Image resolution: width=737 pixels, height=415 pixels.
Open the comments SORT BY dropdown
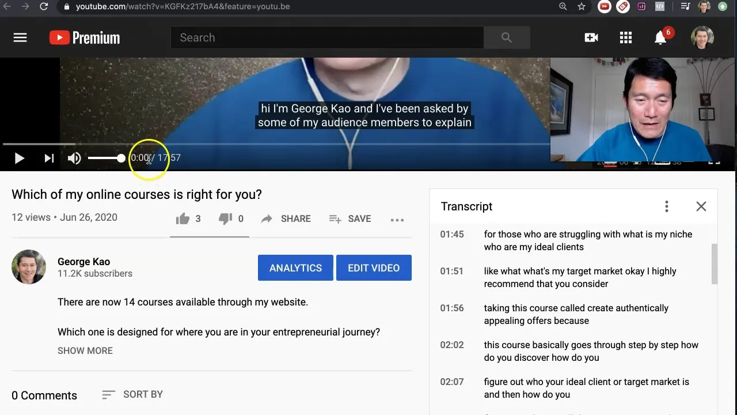pyautogui.click(x=132, y=394)
